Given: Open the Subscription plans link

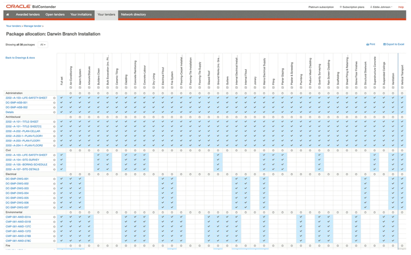Looking at the screenshot, I should [x=353, y=7].
